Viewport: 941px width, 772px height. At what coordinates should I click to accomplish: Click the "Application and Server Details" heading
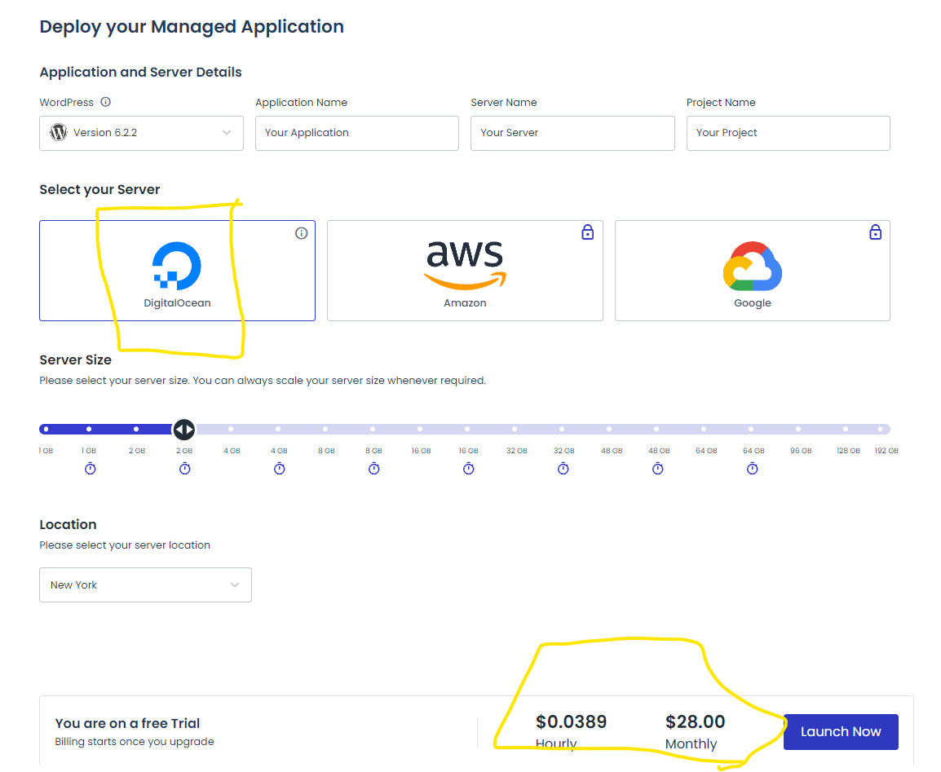tap(140, 72)
